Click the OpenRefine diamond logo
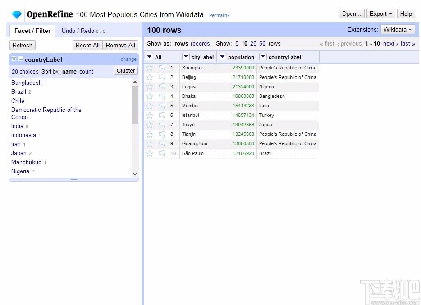 17,14
